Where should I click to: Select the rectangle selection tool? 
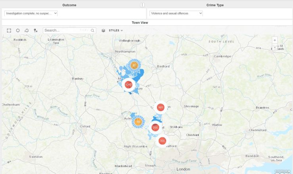(9, 30)
